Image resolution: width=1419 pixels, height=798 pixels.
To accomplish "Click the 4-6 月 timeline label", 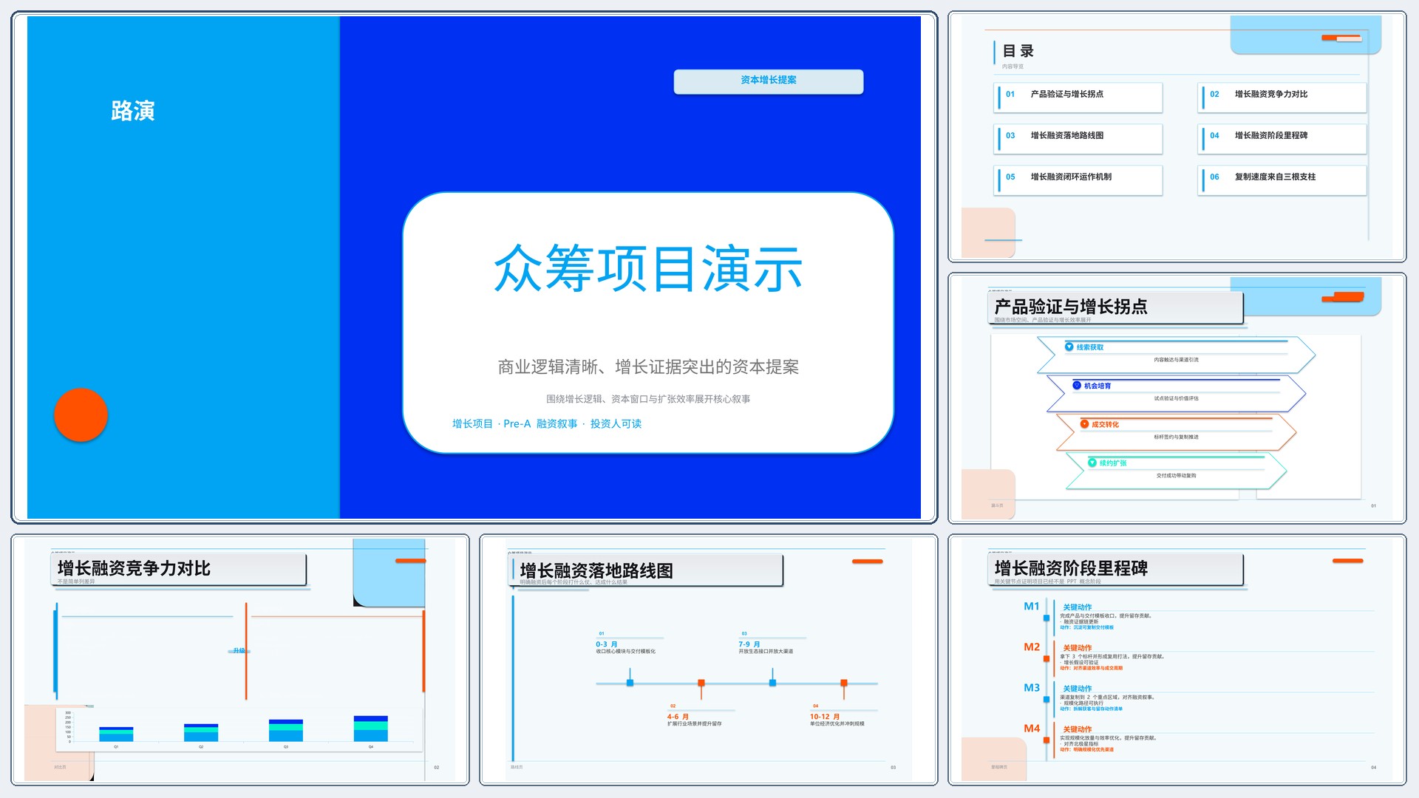I will click(678, 717).
